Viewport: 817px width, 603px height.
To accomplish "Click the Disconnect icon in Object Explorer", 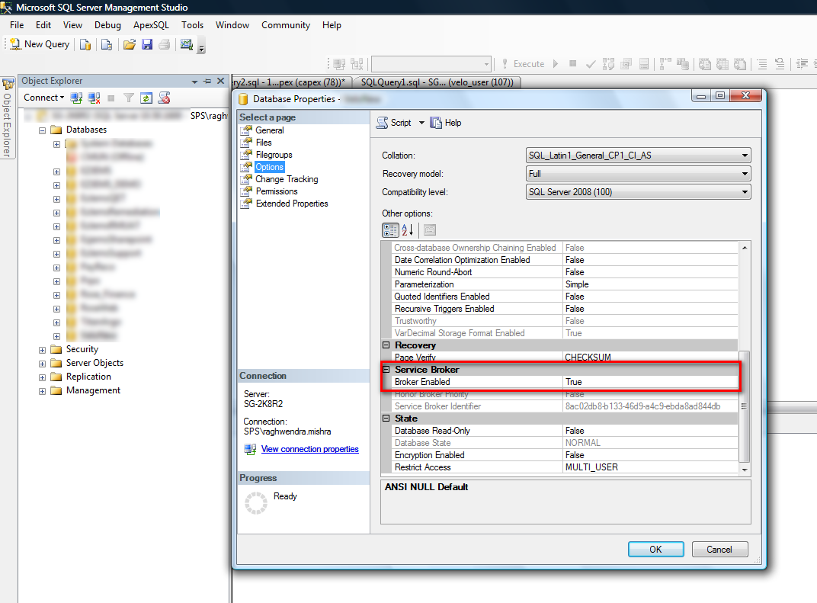I will [x=95, y=98].
